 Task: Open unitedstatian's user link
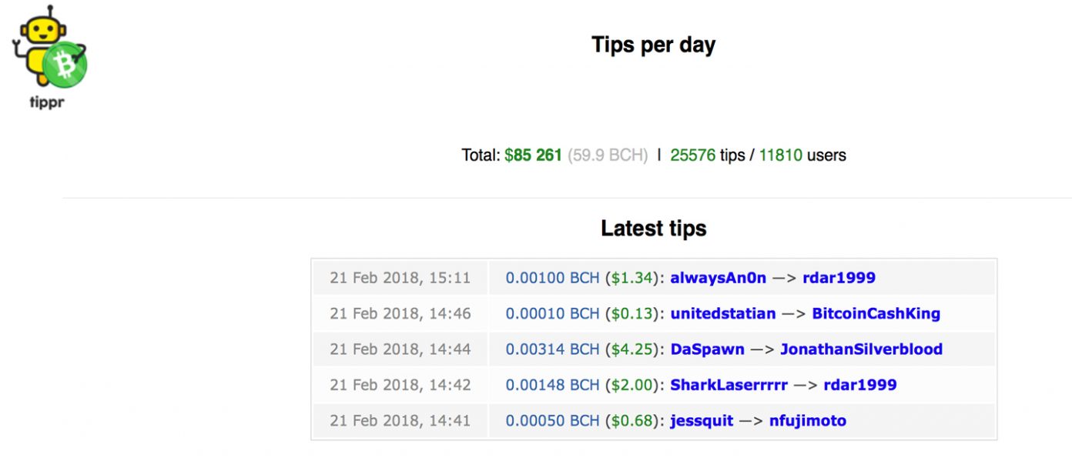click(x=722, y=313)
